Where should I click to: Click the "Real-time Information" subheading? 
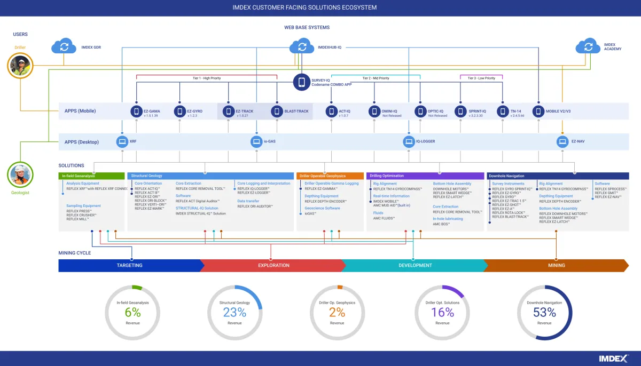click(392, 196)
